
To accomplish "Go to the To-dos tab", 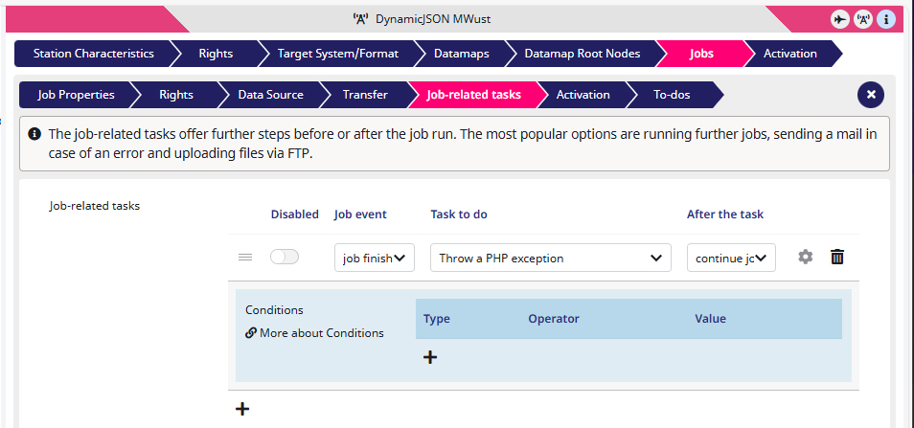I will [x=672, y=95].
